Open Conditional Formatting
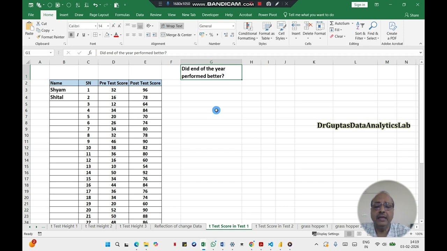Image resolution: width=447 pixels, height=251 pixels. pos(248,31)
